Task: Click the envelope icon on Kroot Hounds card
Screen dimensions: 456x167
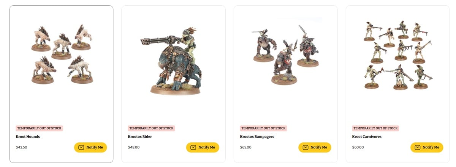Action: 81,147
